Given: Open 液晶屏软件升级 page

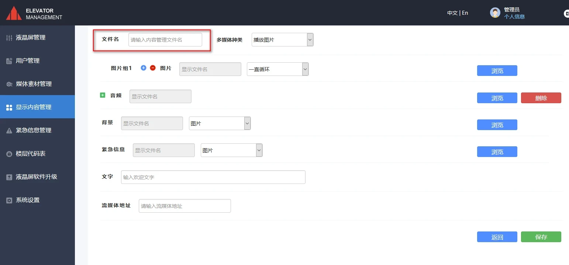Looking at the screenshot, I should click(37, 177).
